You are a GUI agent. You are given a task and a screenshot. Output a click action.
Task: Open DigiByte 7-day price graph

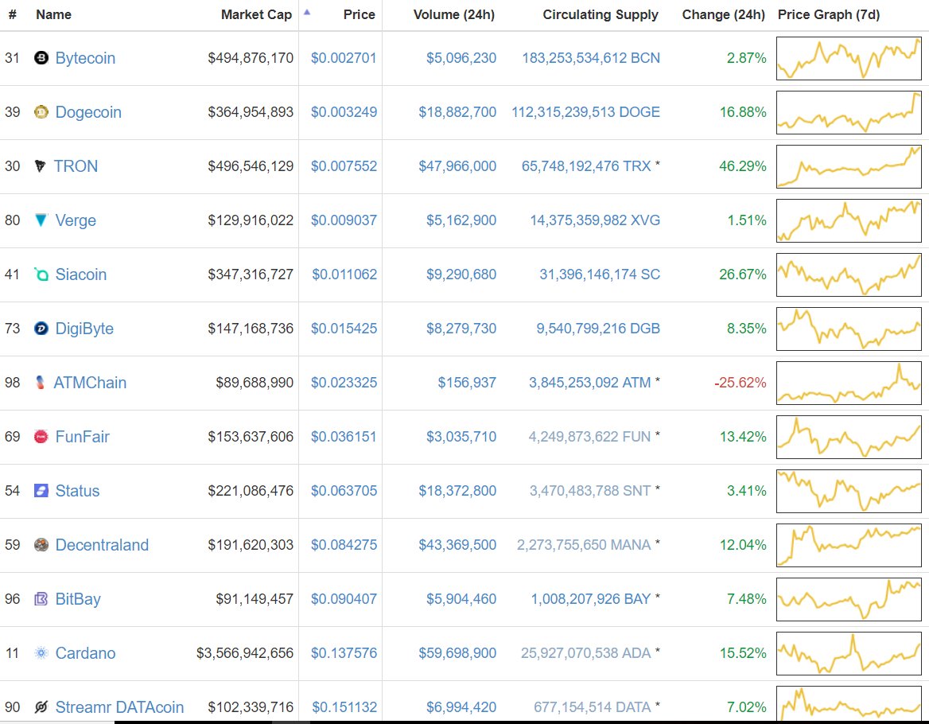[849, 329]
